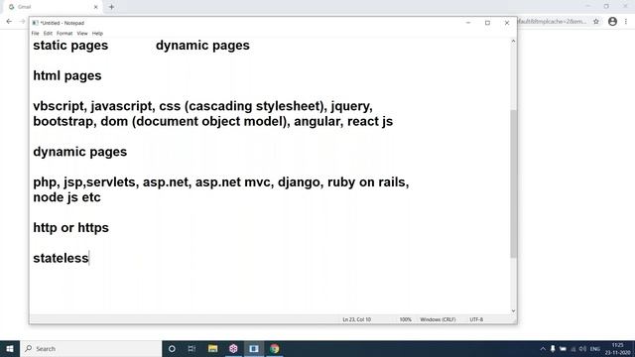Viewport: 635px width, 357px height.
Task: Click the word 'stateless' in the text
Action: tap(61, 258)
